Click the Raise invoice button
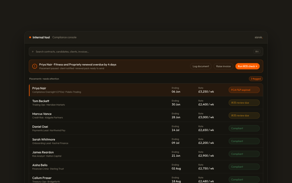The height and width of the screenshot is (183, 292). click(x=223, y=66)
